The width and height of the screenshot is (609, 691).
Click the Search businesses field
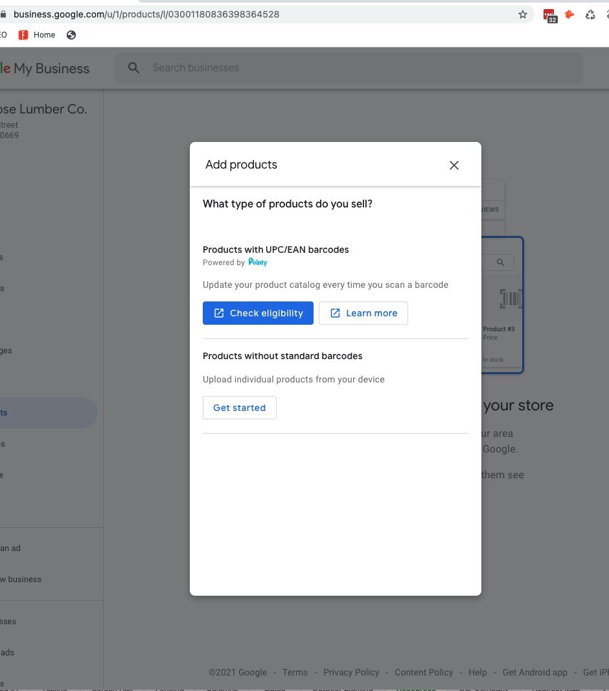click(349, 68)
